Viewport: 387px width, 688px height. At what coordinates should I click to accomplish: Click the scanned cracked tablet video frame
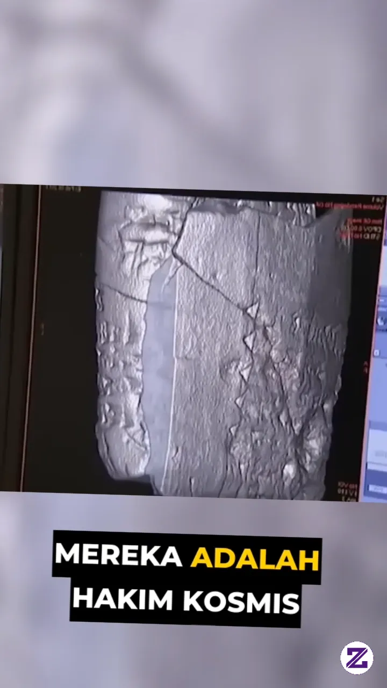[193, 342]
